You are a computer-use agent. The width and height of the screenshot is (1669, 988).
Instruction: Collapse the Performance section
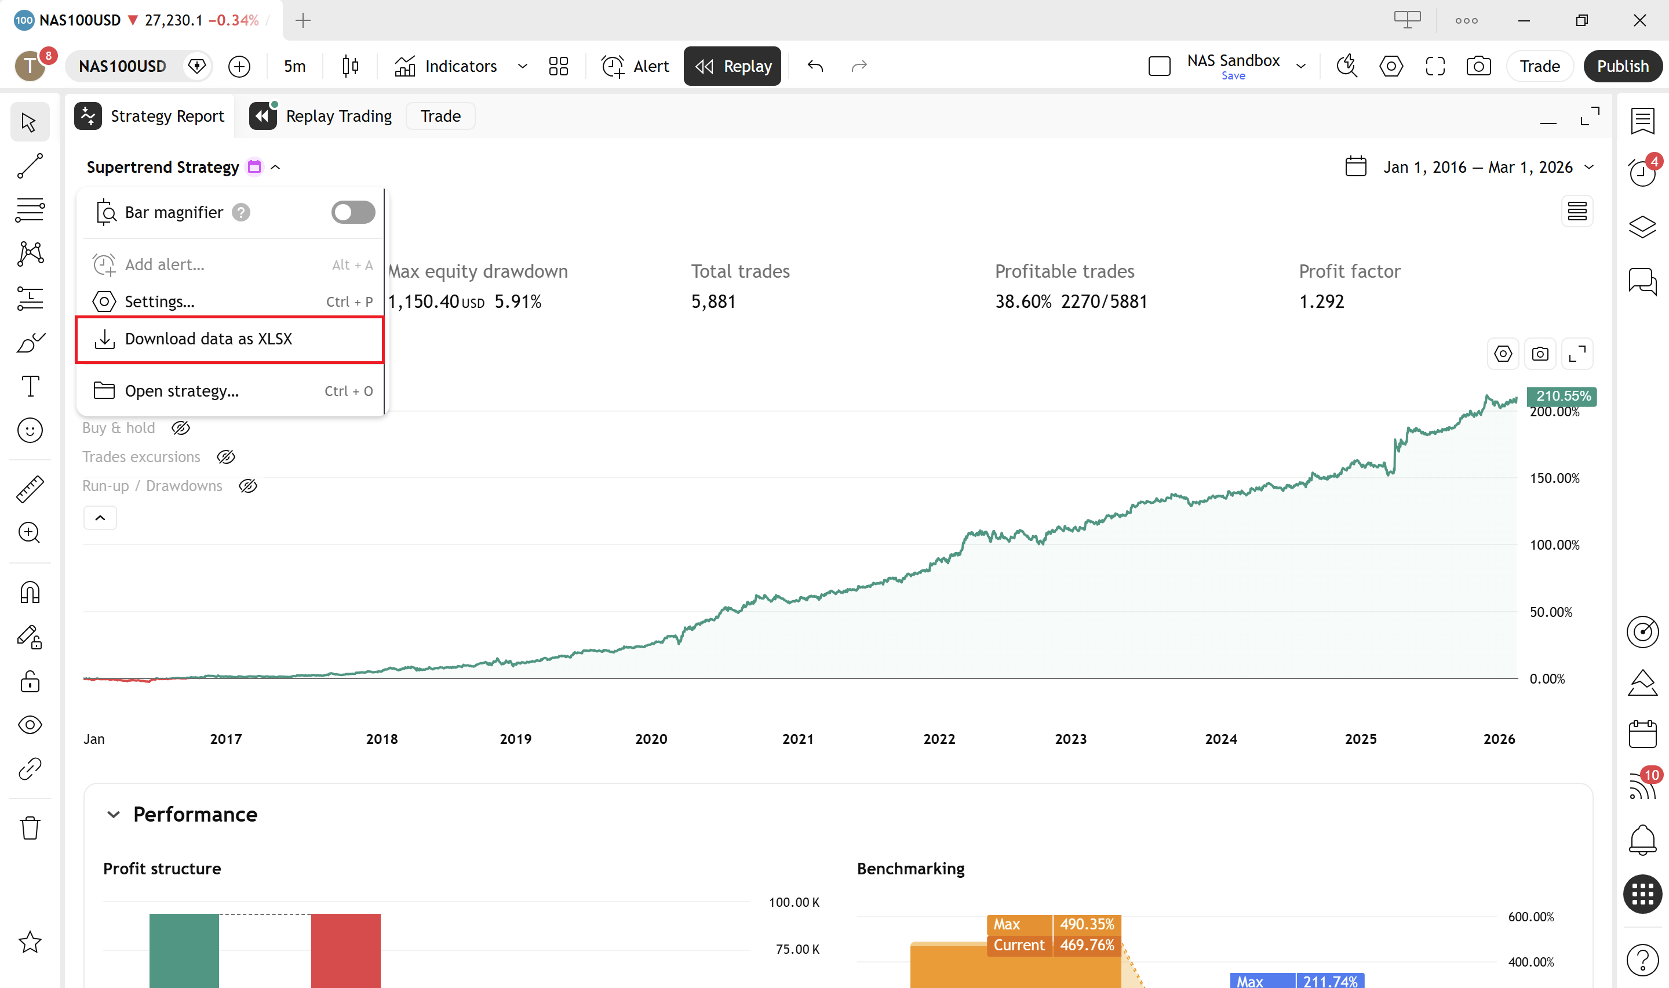pyautogui.click(x=113, y=813)
